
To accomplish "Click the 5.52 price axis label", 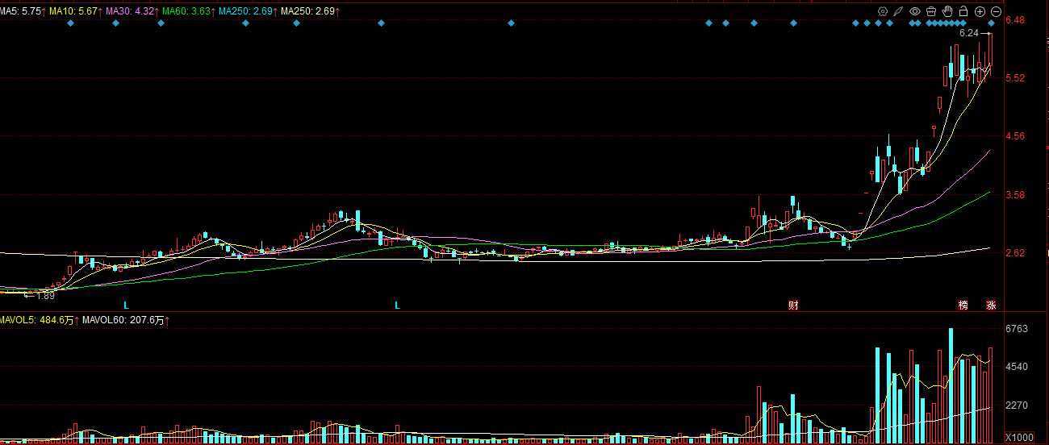I will 1014,78.
